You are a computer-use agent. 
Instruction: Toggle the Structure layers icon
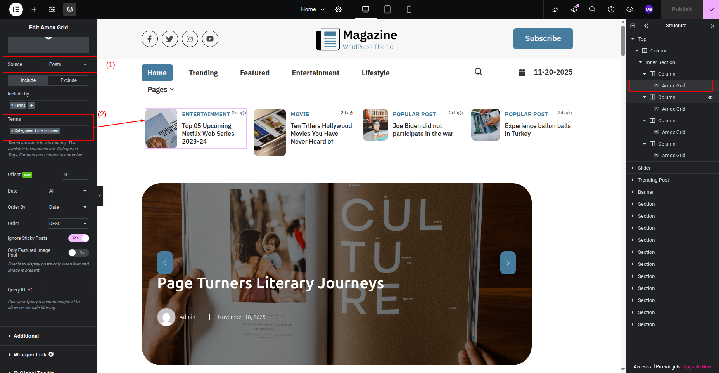click(x=70, y=9)
